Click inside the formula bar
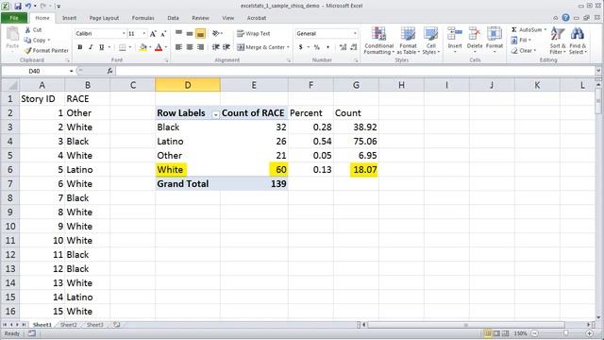Image resolution: width=604 pixels, height=340 pixels. tap(355, 71)
